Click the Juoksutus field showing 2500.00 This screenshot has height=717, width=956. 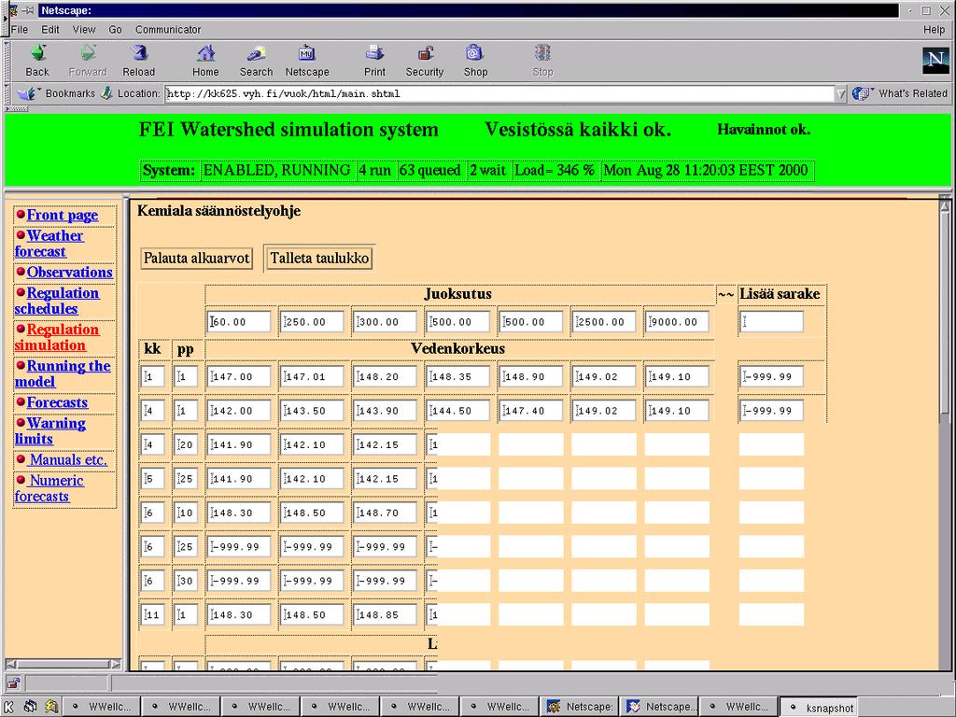(604, 322)
